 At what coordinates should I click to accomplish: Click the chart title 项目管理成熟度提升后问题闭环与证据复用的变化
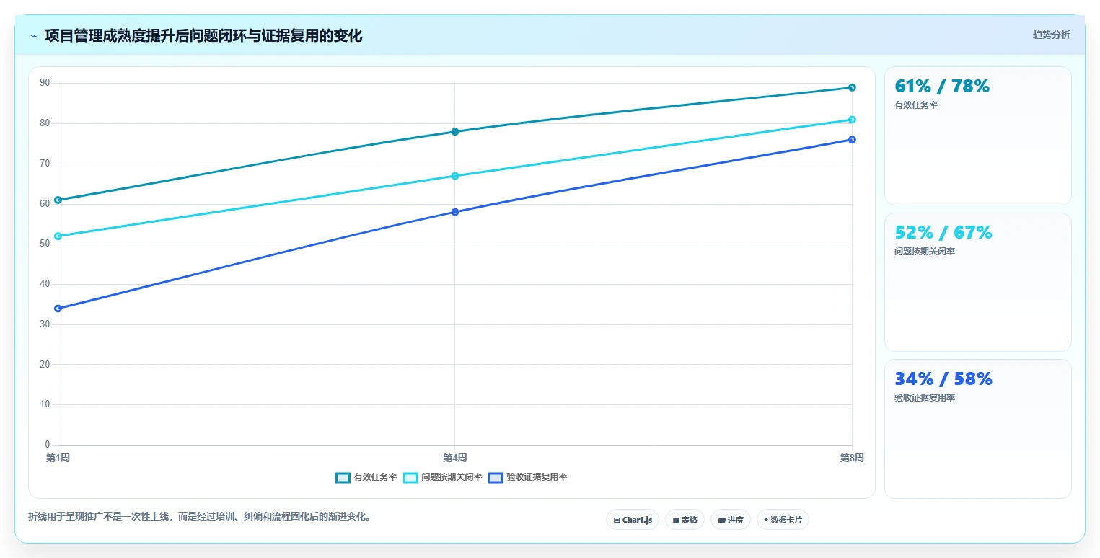(203, 35)
